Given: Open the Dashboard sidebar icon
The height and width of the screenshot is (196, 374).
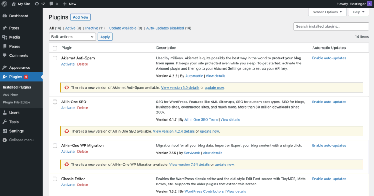Looking at the screenshot, I should coord(4,16).
